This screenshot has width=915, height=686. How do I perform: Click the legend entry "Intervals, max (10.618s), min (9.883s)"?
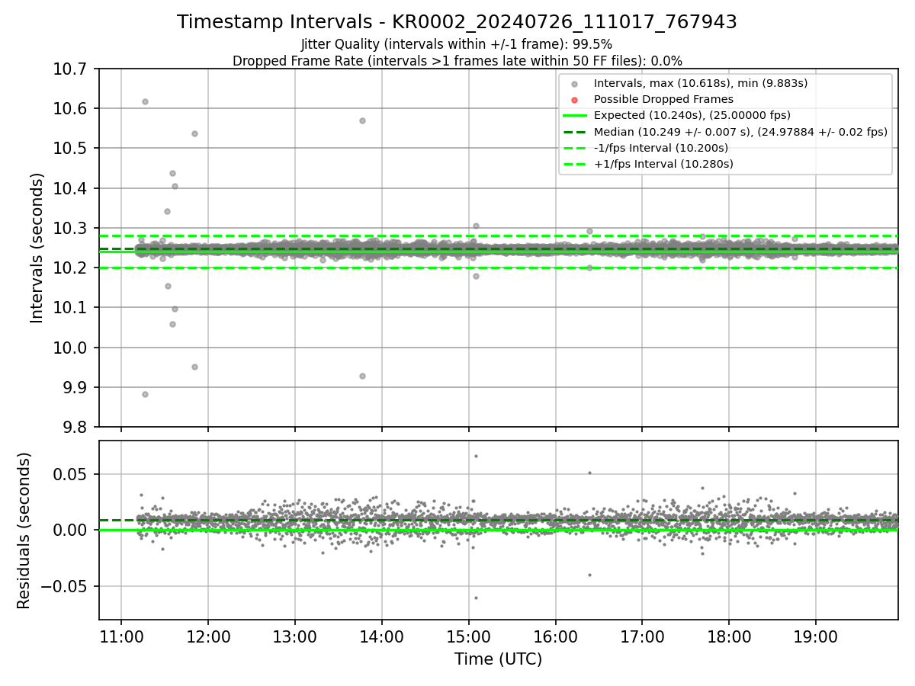700,83
